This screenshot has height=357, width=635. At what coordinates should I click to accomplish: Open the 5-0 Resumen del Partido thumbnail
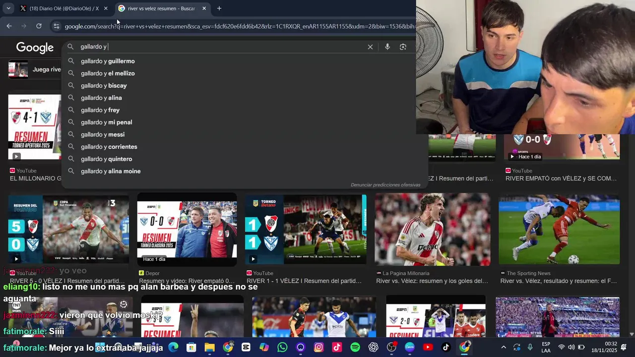[x=68, y=229]
